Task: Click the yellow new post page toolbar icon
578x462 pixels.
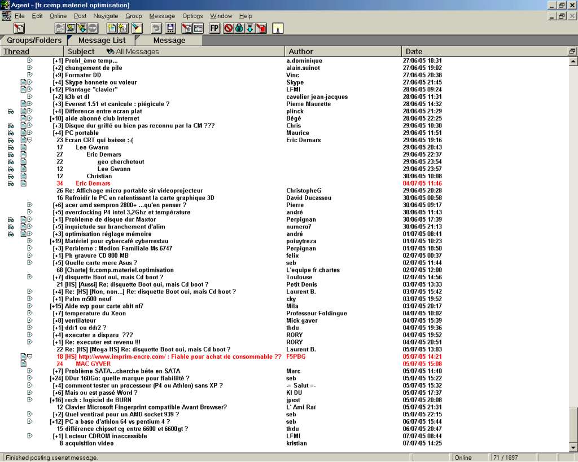Action: (112, 28)
